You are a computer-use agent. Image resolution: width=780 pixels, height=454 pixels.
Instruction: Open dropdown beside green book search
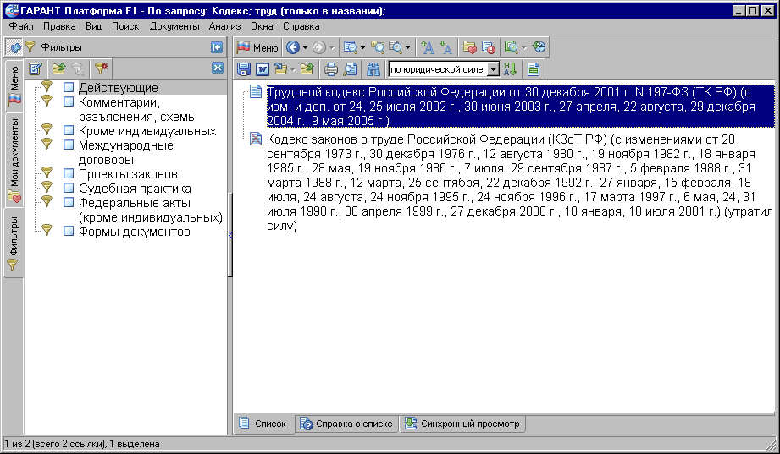pyautogui.click(x=523, y=48)
